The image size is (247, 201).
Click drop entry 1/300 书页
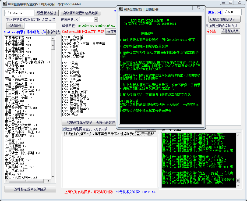pos(70,114)
